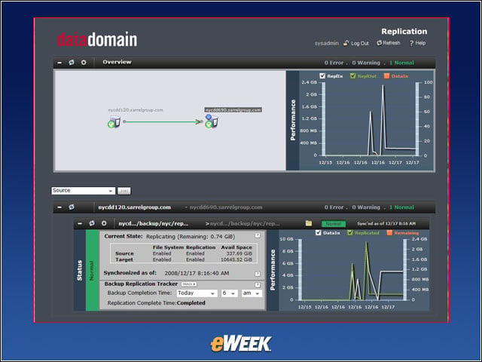Click 0 Warning status in Overview header
The height and width of the screenshot is (362, 482).
coord(366,63)
